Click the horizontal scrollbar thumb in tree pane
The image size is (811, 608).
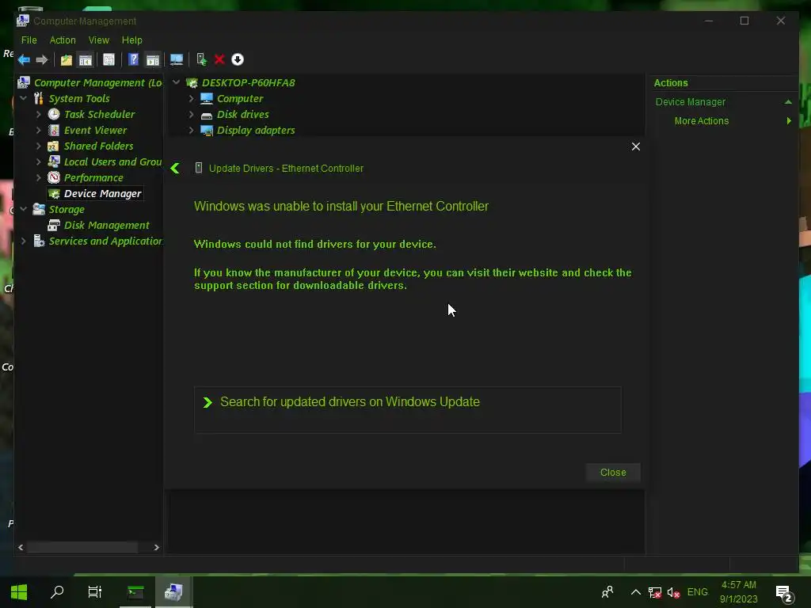pyautogui.click(x=82, y=548)
